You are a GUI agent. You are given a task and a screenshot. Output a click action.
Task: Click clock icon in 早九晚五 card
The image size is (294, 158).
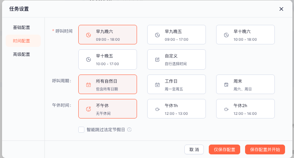point(157,35)
